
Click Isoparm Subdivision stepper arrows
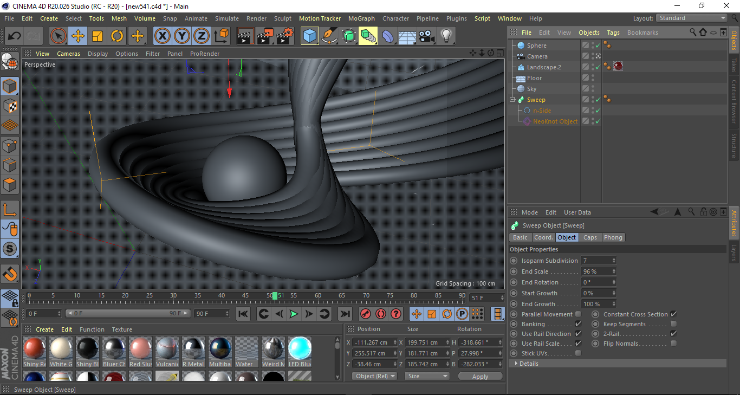pyautogui.click(x=614, y=261)
